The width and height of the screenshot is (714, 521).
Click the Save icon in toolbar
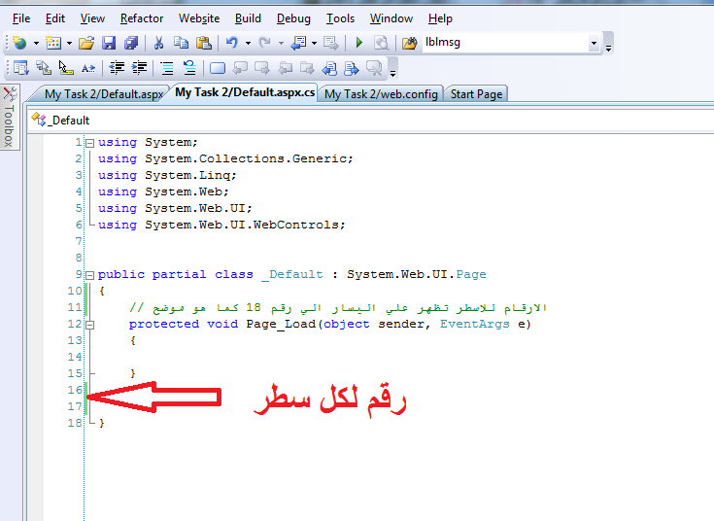[x=109, y=43]
